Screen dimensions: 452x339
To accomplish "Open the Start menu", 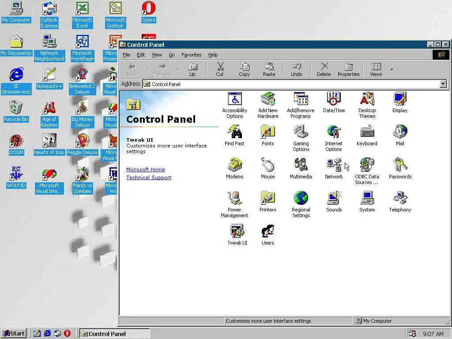I will pyautogui.click(x=14, y=334).
